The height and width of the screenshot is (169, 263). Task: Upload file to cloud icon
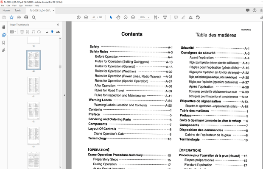(x=19, y=17)
